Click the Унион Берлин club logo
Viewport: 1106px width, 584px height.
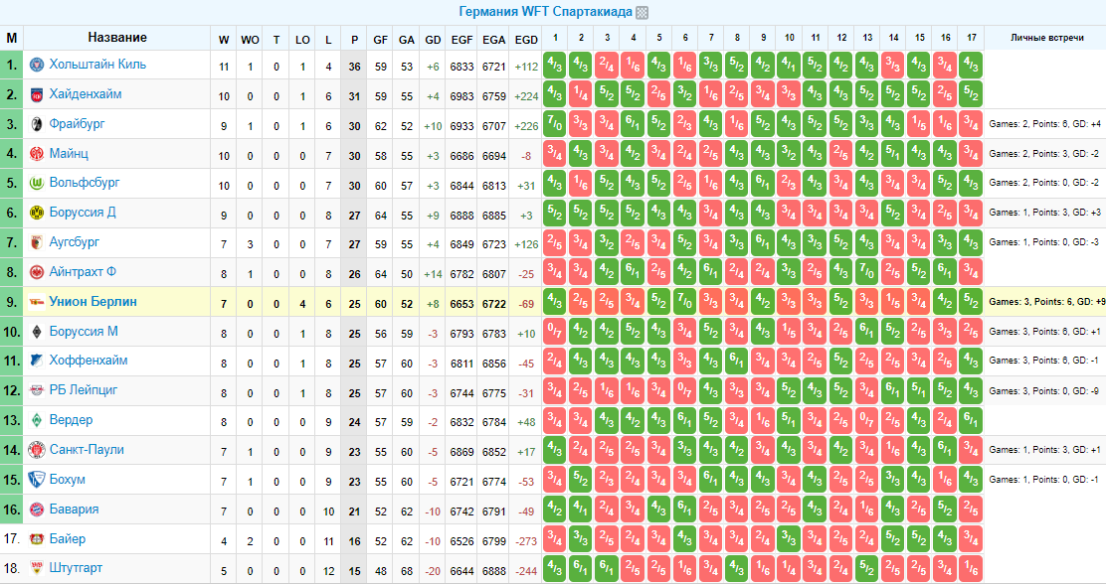point(37,302)
